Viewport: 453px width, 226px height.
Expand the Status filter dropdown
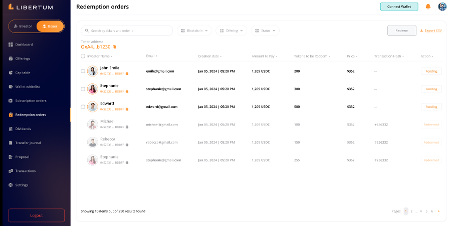(x=265, y=30)
